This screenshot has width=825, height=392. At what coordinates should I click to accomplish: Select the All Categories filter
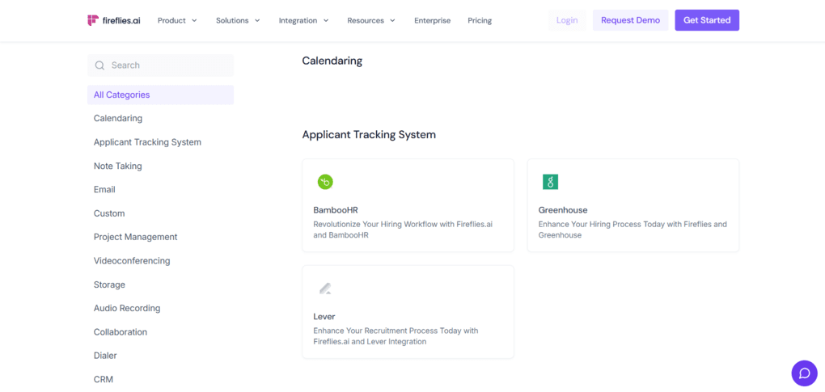(x=160, y=95)
